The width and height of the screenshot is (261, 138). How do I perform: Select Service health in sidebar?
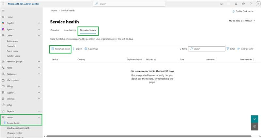13,123
